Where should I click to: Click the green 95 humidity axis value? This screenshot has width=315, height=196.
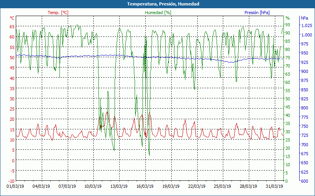[288, 25]
